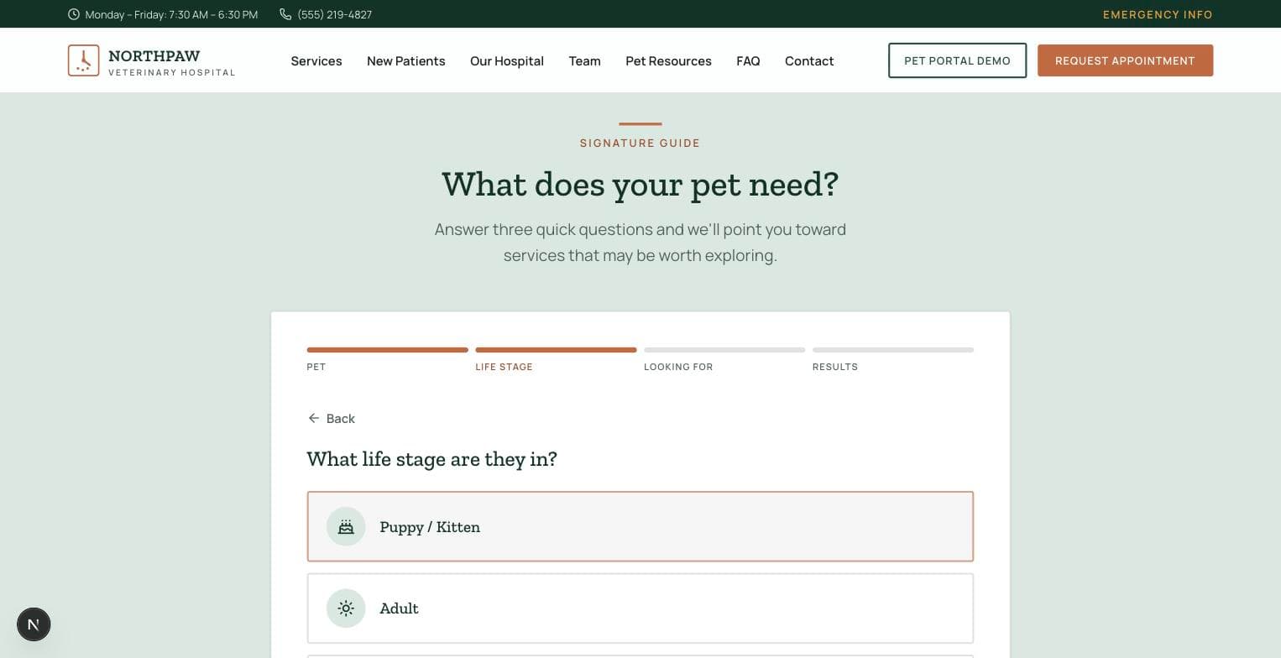Click the Northpaw Veterinary Hospital name
The height and width of the screenshot is (658, 1281).
coord(172,63)
